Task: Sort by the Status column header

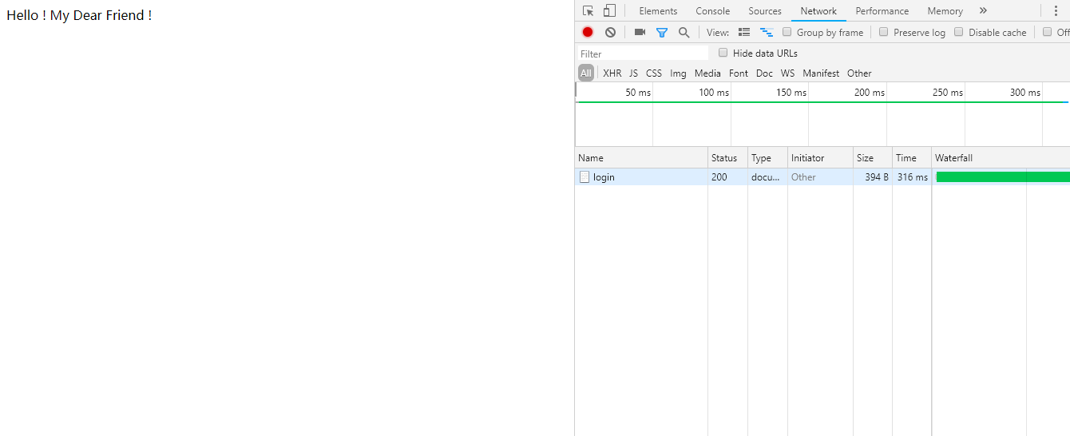Action: coord(727,158)
